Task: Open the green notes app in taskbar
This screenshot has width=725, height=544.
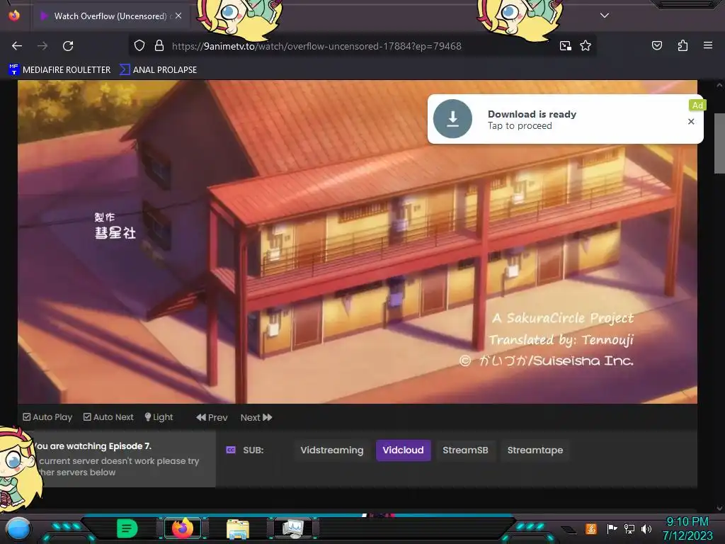Action: click(127, 528)
